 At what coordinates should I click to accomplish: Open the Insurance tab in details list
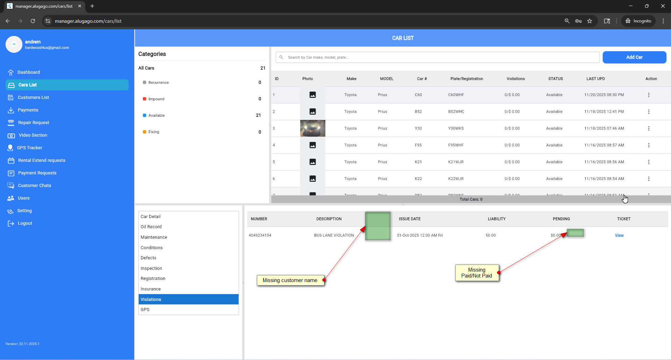point(151,289)
